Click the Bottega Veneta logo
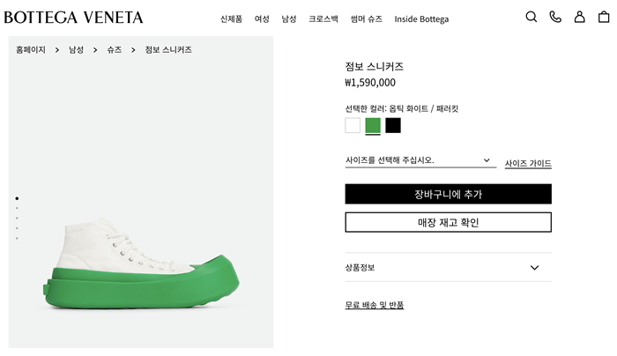The width and height of the screenshot is (617, 356). 73,18
